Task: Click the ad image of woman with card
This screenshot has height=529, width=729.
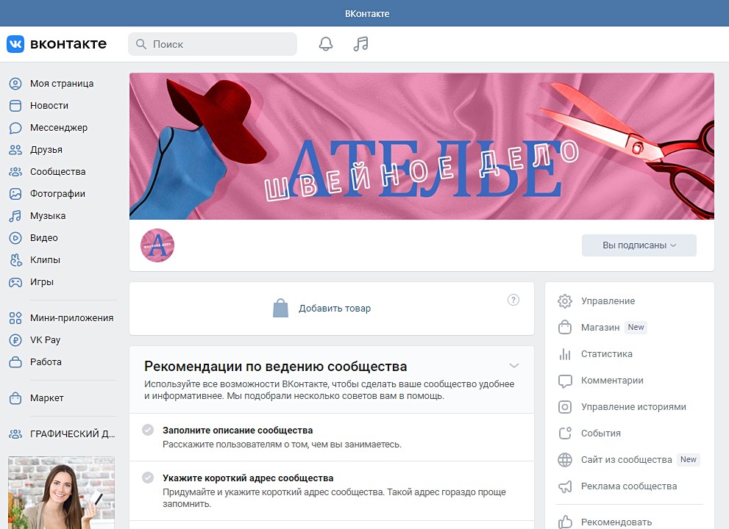Action: [61, 493]
